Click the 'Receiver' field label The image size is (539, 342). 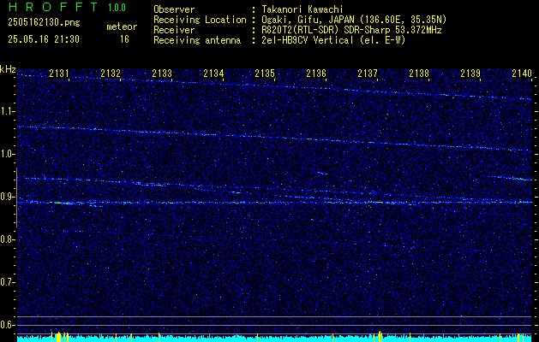point(174,30)
